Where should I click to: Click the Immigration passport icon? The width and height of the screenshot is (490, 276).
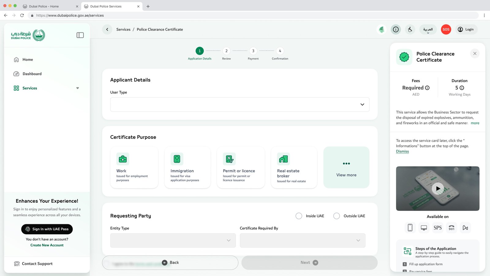tap(177, 159)
